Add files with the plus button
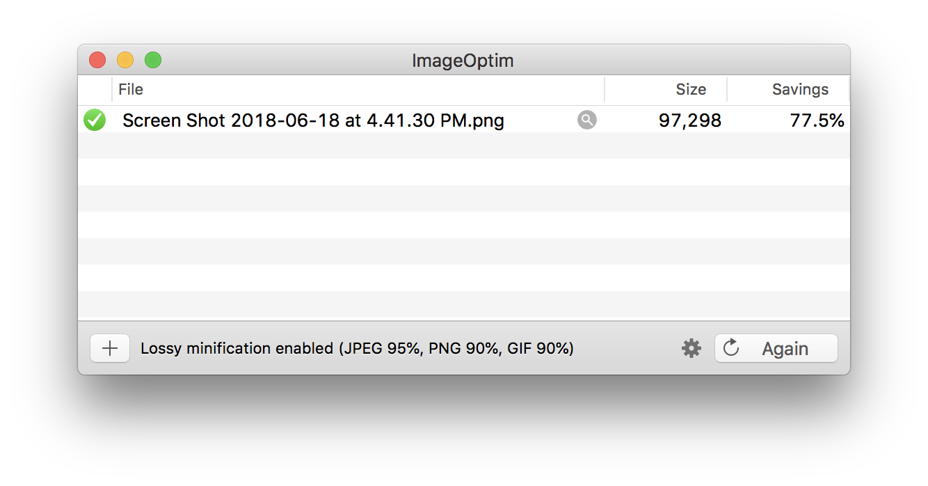928x486 pixels. 110,348
